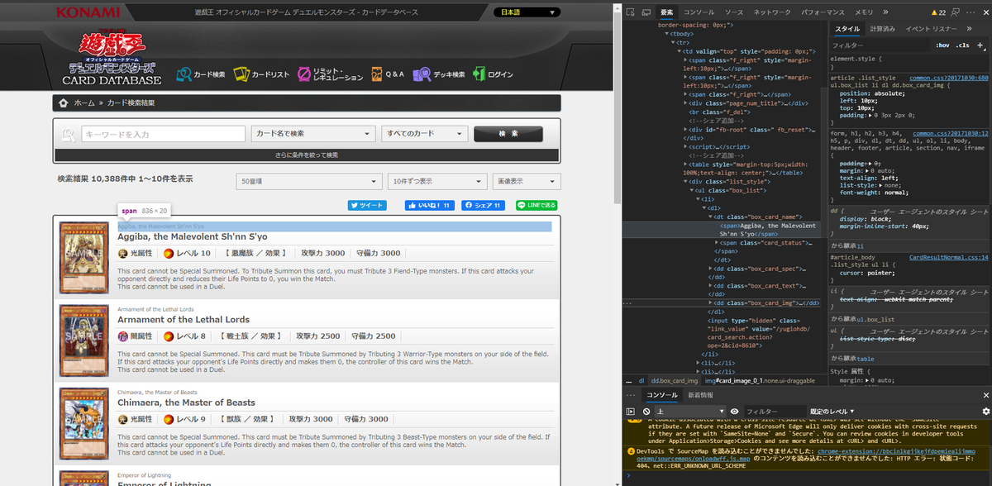Open Q & A navigation item
The image size is (992, 486).
click(388, 74)
